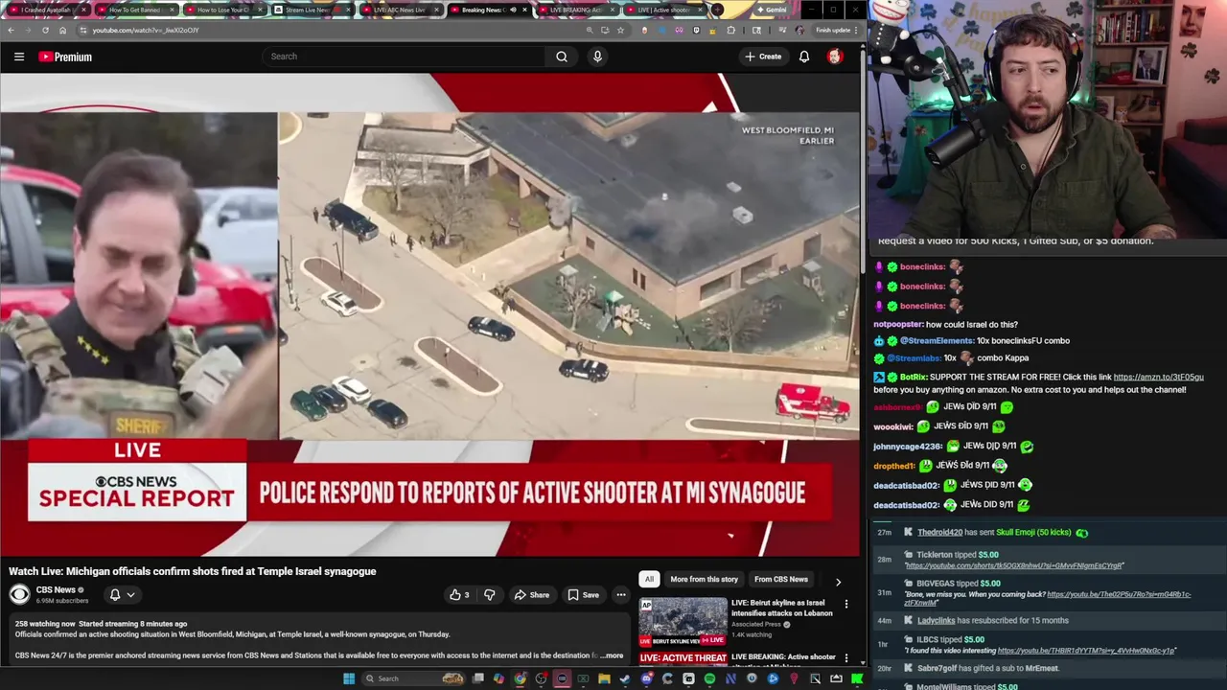Like the video with thumbs up

(459, 595)
